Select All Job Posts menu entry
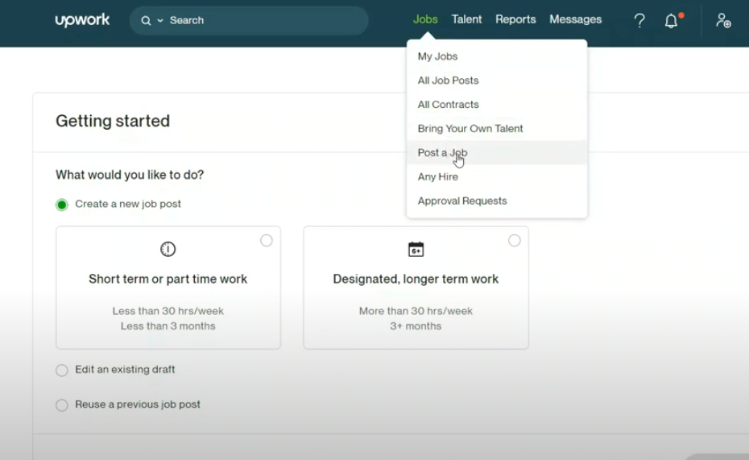Viewport: 749px width, 460px height. click(x=497, y=81)
